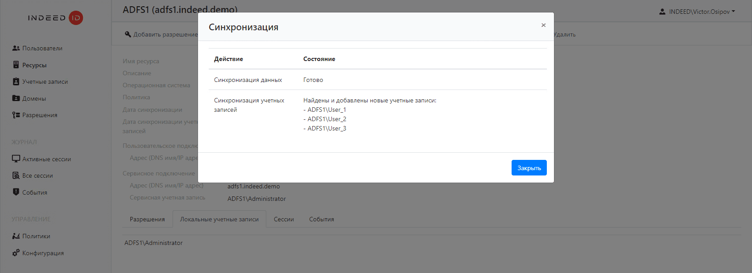Select the Локальные учетные записи tab

(x=219, y=219)
